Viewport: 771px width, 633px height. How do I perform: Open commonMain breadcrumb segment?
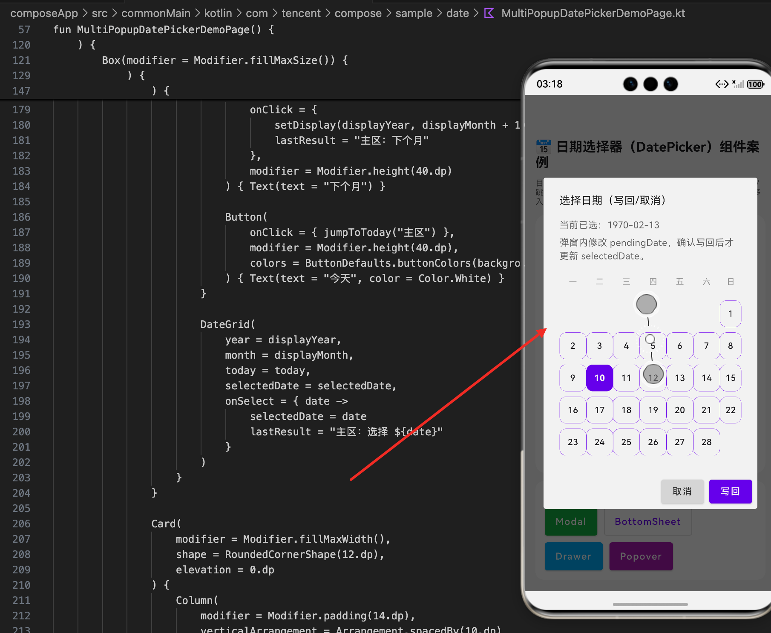pos(156,13)
